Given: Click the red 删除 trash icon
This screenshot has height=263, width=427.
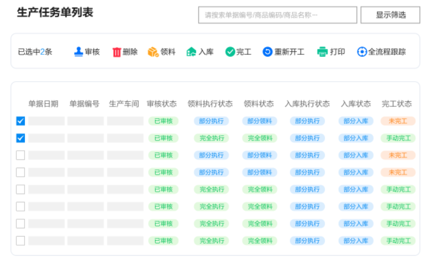Looking at the screenshot, I should 116,52.
